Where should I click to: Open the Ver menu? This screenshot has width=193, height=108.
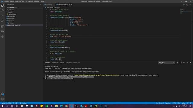pos(23,1)
